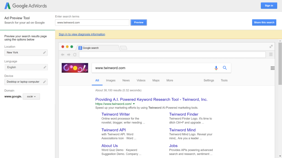Click the new tab button in preview

124,48
